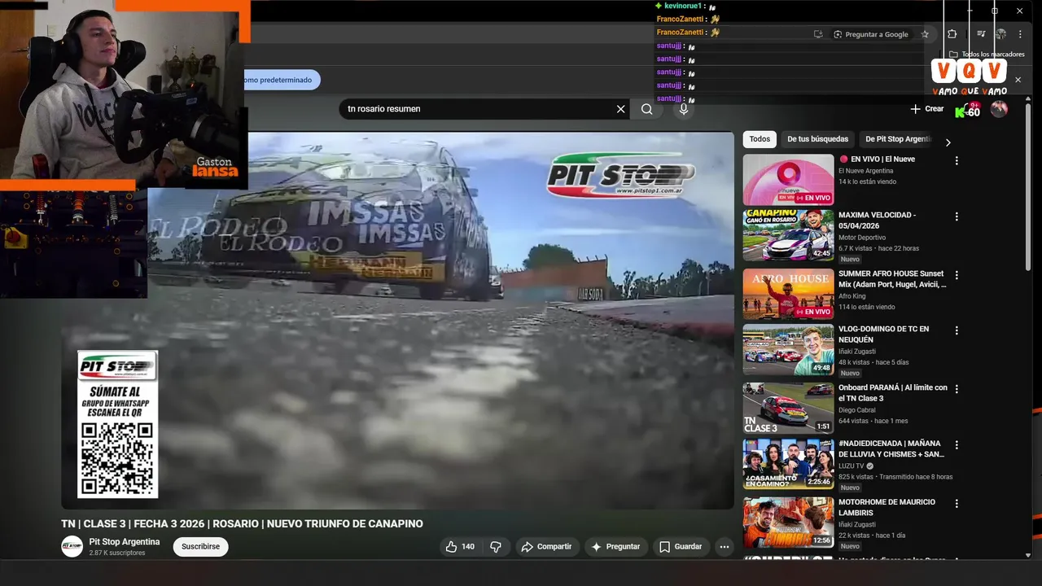Open 'MAXIMA VELOCIDAD - 05/04/2026' video
The height and width of the screenshot is (586, 1042).
pos(788,235)
